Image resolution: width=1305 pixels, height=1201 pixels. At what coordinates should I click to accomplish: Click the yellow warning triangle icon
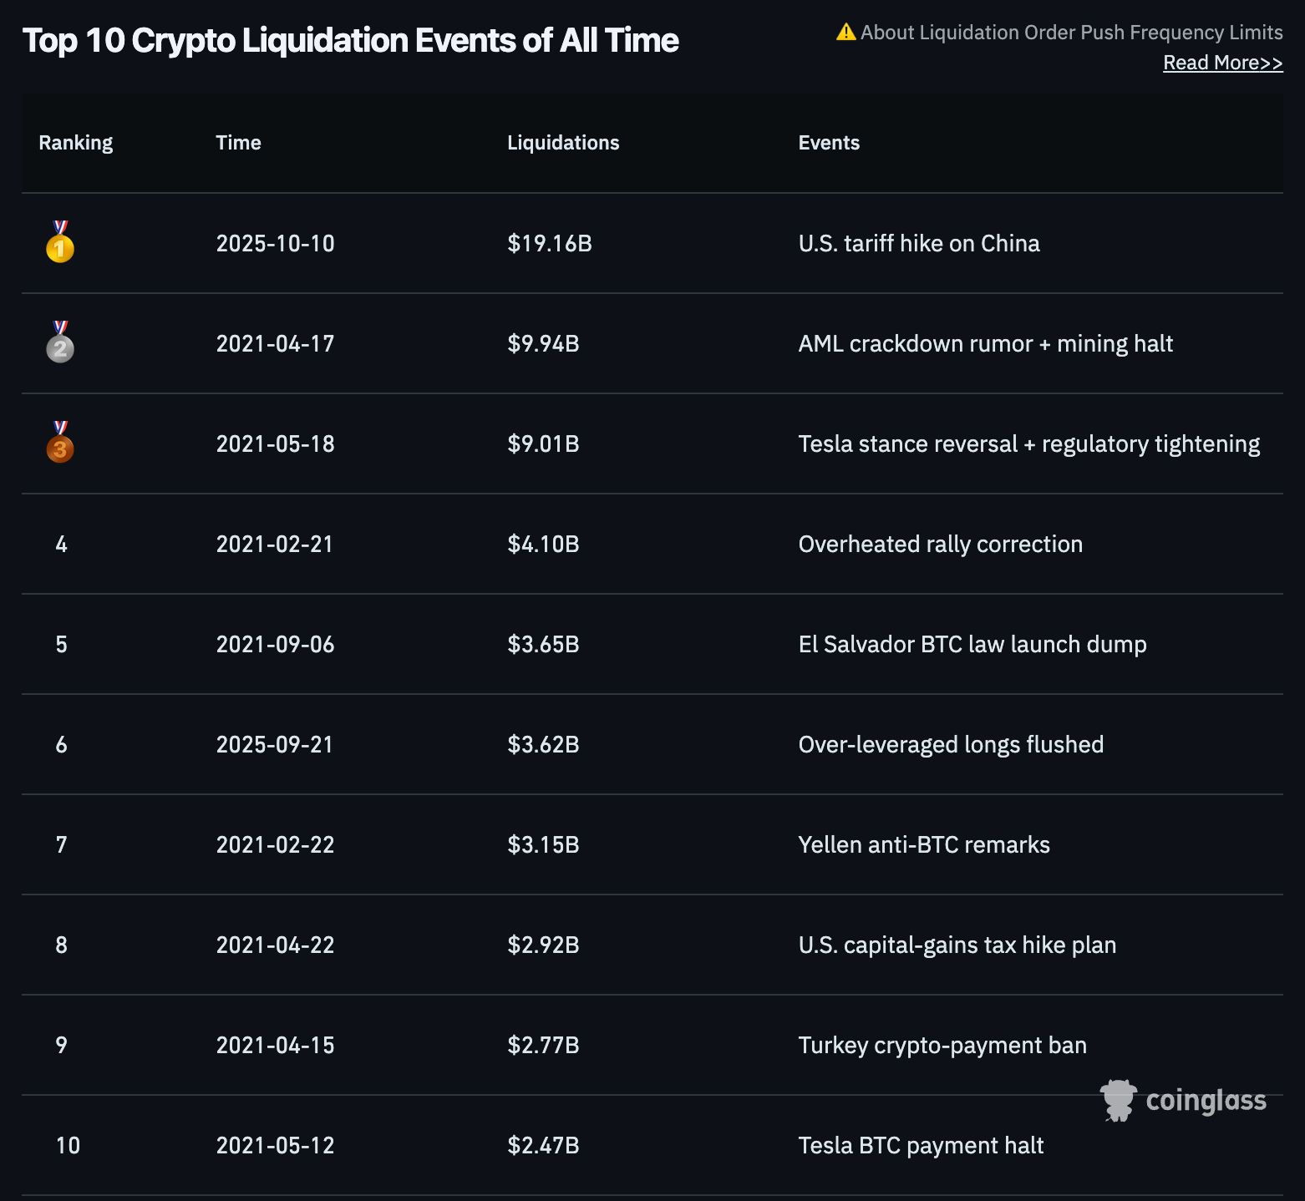click(x=845, y=33)
